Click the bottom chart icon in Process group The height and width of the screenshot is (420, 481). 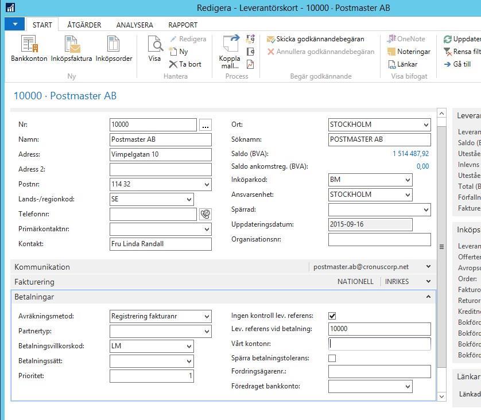(x=250, y=64)
